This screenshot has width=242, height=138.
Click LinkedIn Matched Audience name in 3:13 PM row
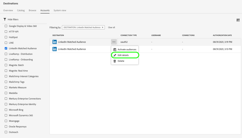pos(72,49)
